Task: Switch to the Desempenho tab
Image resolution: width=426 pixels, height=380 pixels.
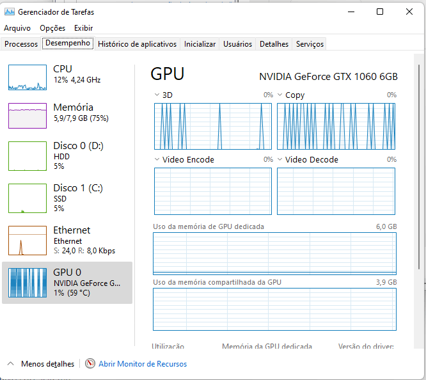Action: point(68,44)
